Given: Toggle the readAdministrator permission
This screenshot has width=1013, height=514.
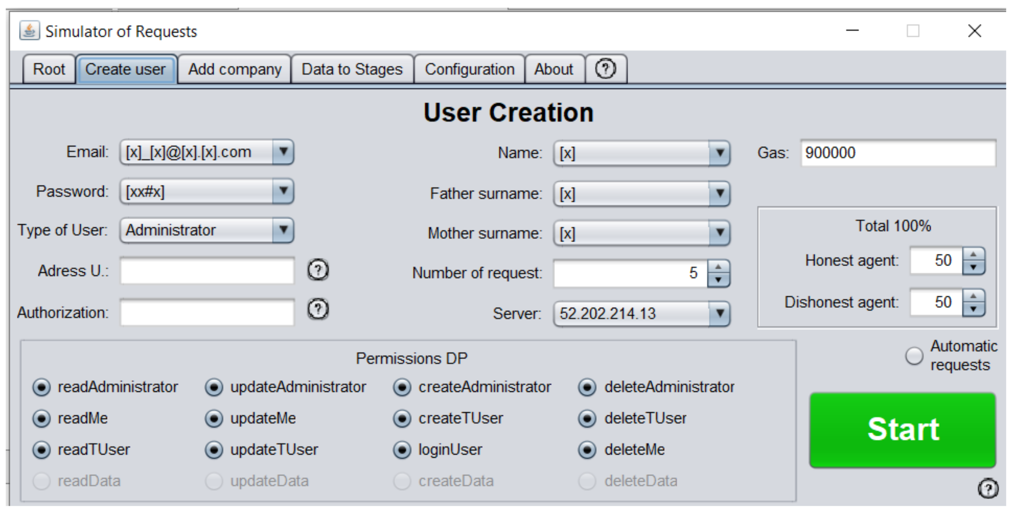Looking at the screenshot, I should [x=41, y=387].
